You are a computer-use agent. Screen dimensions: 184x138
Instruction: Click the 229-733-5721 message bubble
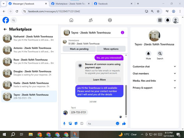[x=78, y=112]
